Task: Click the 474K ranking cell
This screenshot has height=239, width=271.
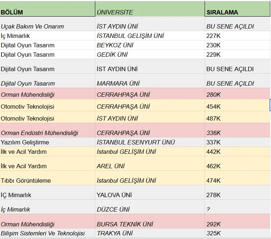Action: (237, 178)
